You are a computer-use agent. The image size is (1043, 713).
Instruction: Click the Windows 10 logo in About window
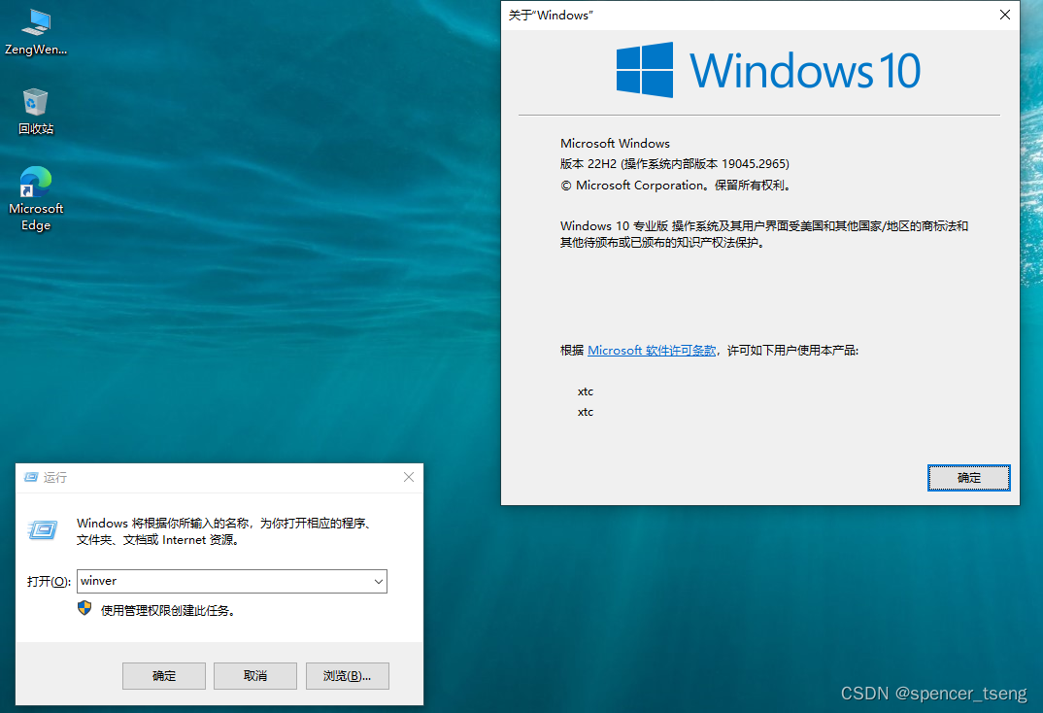[x=768, y=70]
